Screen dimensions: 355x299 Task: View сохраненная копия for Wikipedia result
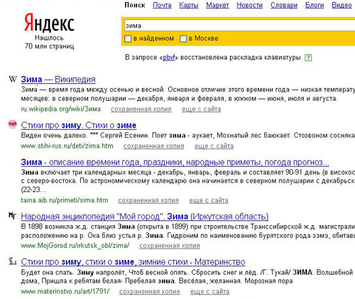pos(141,109)
